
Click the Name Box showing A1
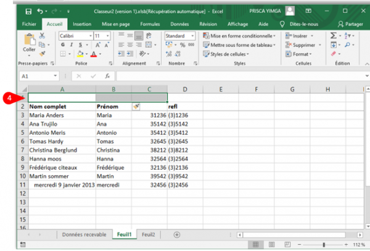tap(39, 76)
